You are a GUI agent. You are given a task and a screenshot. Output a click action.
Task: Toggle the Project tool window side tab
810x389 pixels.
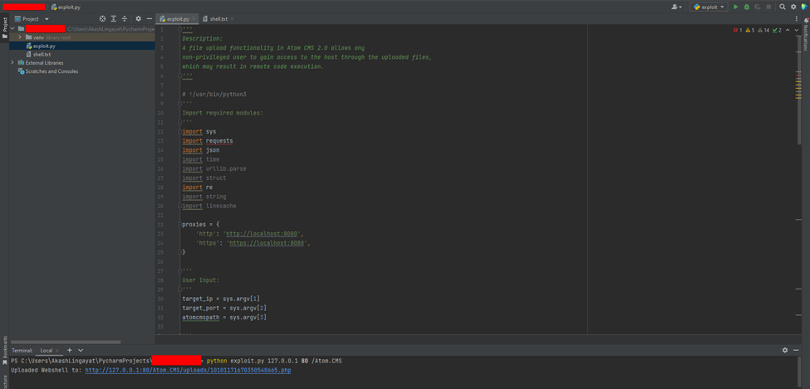coord(5,28)
